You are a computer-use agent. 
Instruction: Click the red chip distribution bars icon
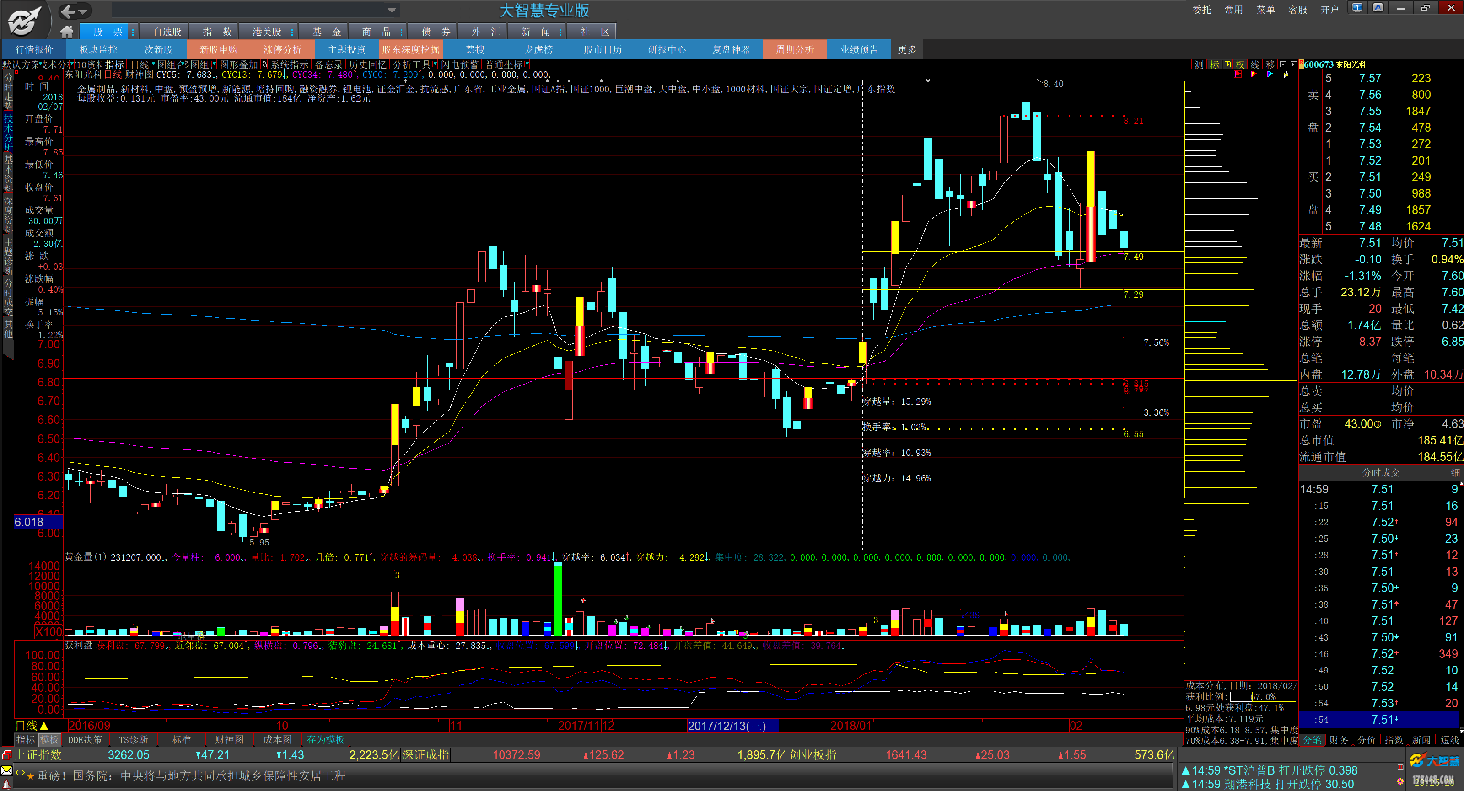pos(1238,75)
